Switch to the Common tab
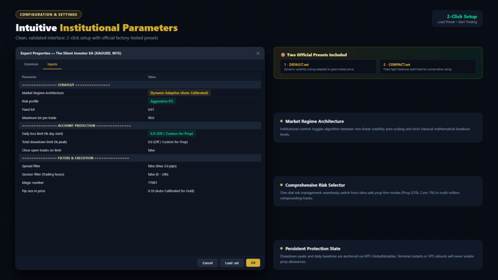This screenshot has height=280, width=498. [31, 64]
